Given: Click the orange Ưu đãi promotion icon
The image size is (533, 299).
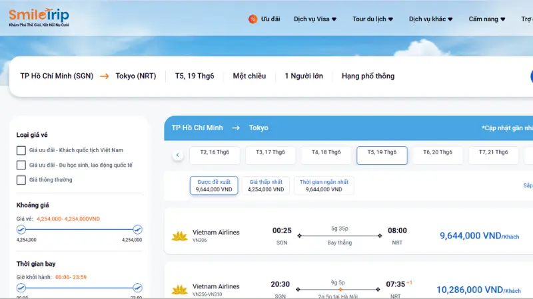Looking at the screenshot, I should click(253, 19).
